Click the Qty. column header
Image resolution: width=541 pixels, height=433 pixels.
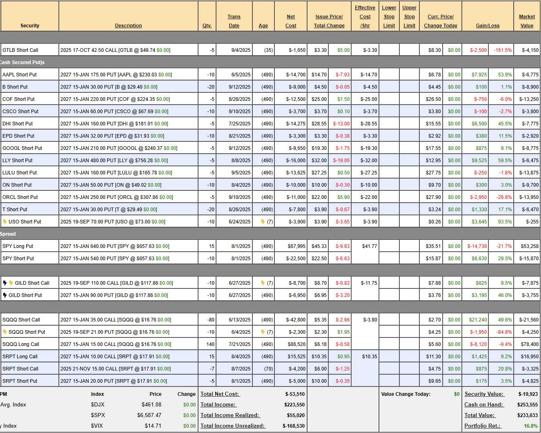pos(207,26)
